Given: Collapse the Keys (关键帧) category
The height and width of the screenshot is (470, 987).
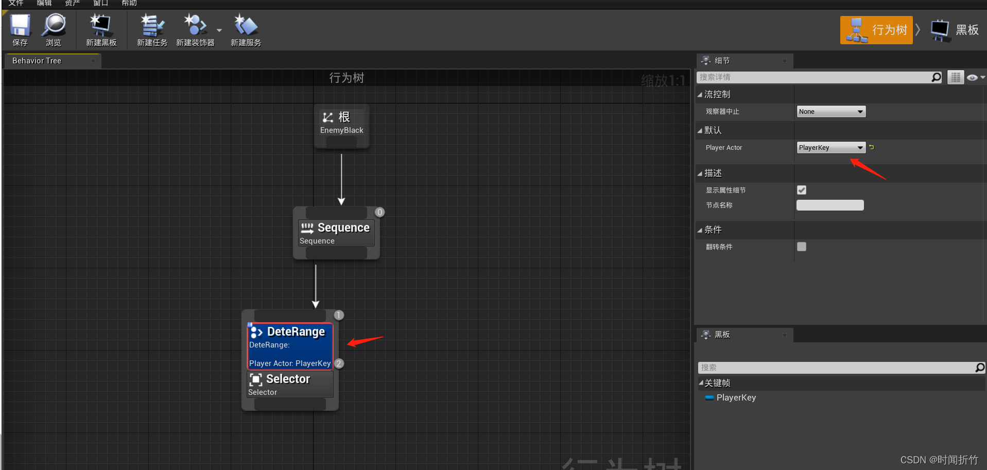Looking at the screenshot, I should (x=701, y=383).
